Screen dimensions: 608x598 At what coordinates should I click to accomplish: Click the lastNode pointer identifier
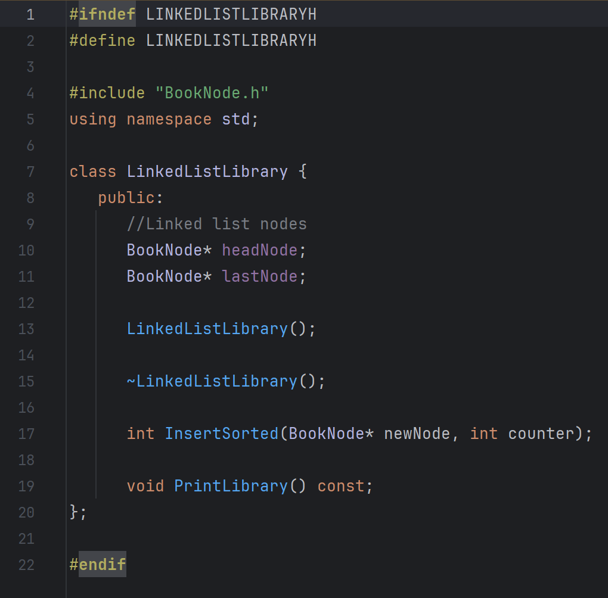(x=259, y=276)
